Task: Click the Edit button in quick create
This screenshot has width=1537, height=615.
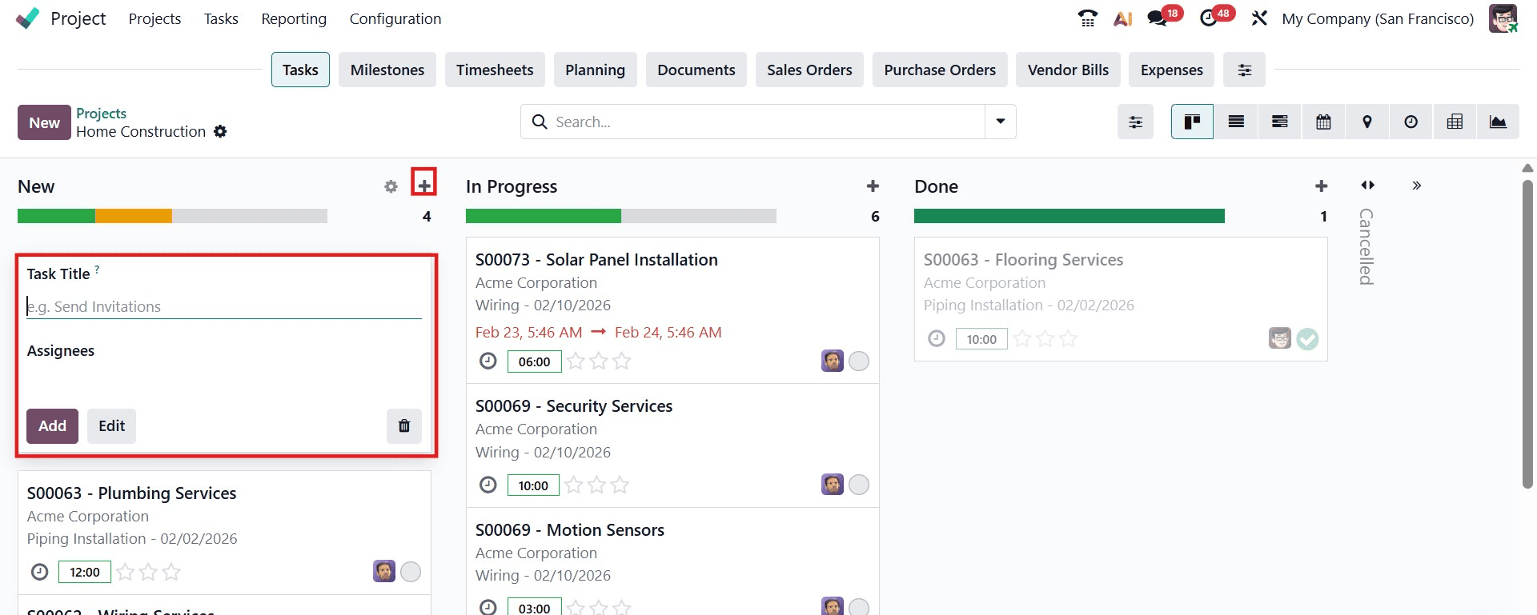Action: click(111, 426)
